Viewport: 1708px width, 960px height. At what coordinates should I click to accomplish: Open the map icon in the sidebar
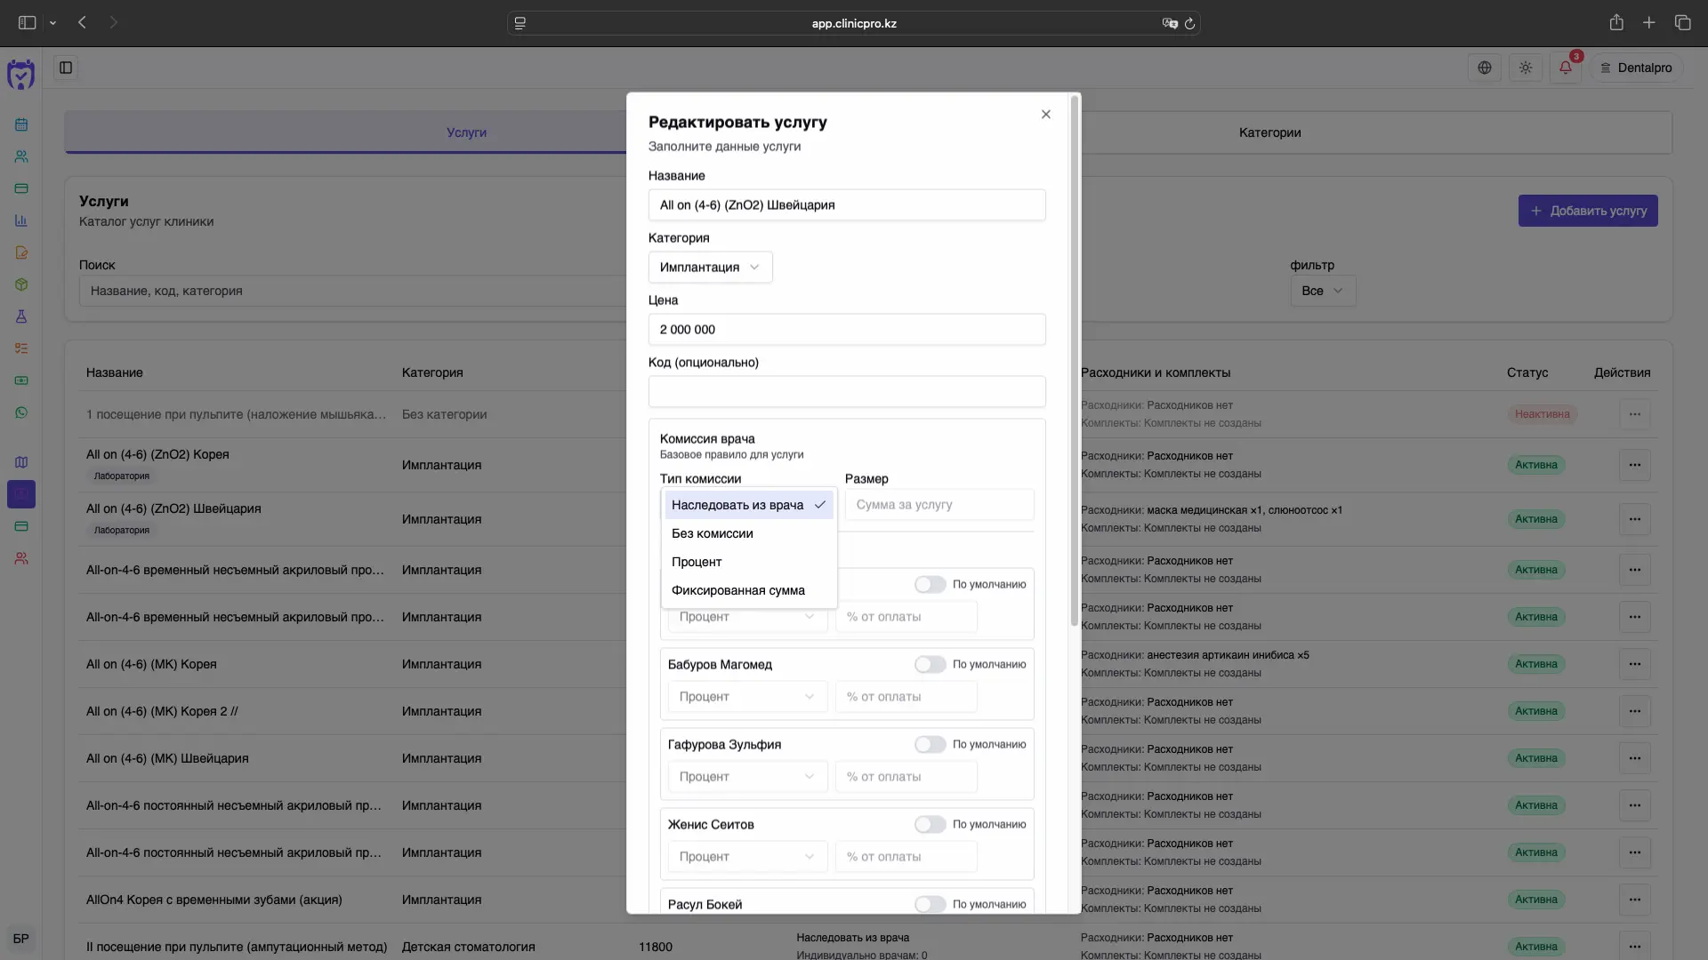(21, 462)
